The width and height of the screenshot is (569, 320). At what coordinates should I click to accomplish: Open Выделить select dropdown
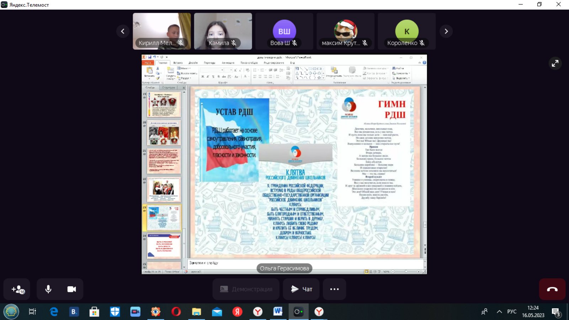click(401, 78)
